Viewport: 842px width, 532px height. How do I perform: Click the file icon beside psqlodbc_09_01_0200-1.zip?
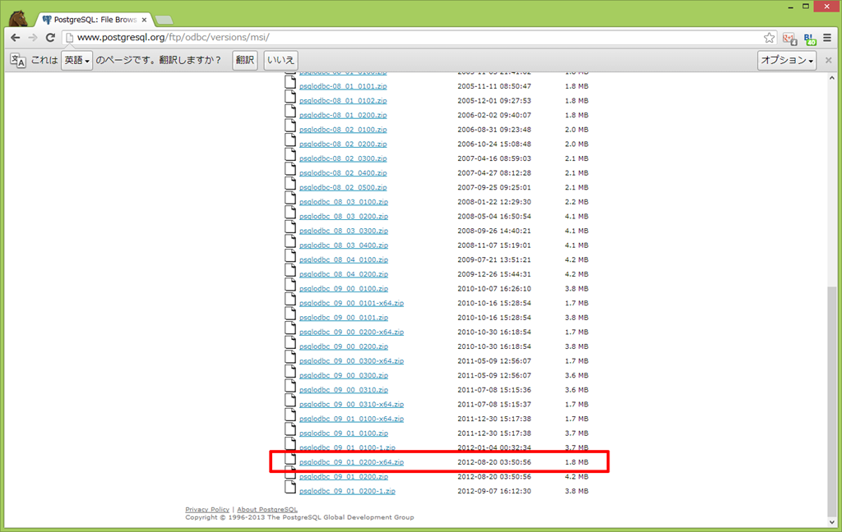coord(290,487)
